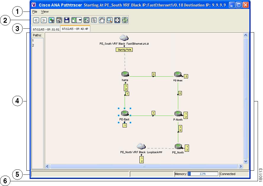Viewport: 263px width, 186px height.
Task: Refresh the path with the green circular arrows
Action: pos(125,20)
